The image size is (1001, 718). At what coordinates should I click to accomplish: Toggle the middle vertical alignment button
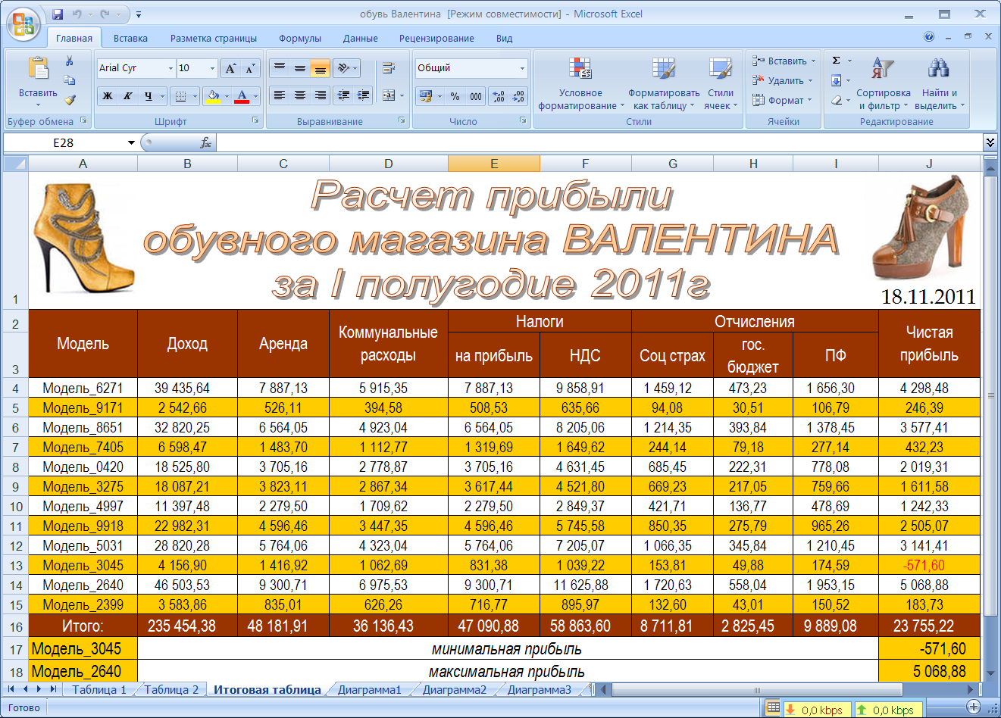tap(300, 68)
